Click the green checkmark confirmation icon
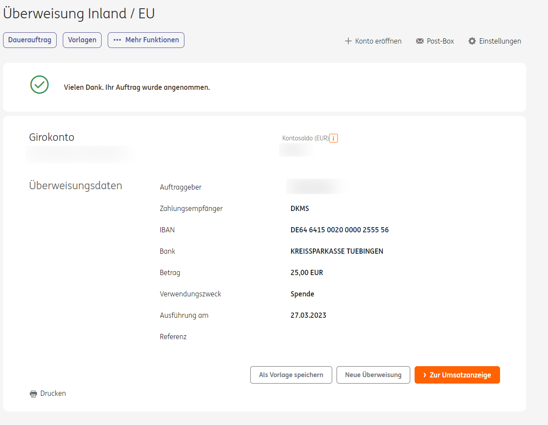 tap(40, 85)
